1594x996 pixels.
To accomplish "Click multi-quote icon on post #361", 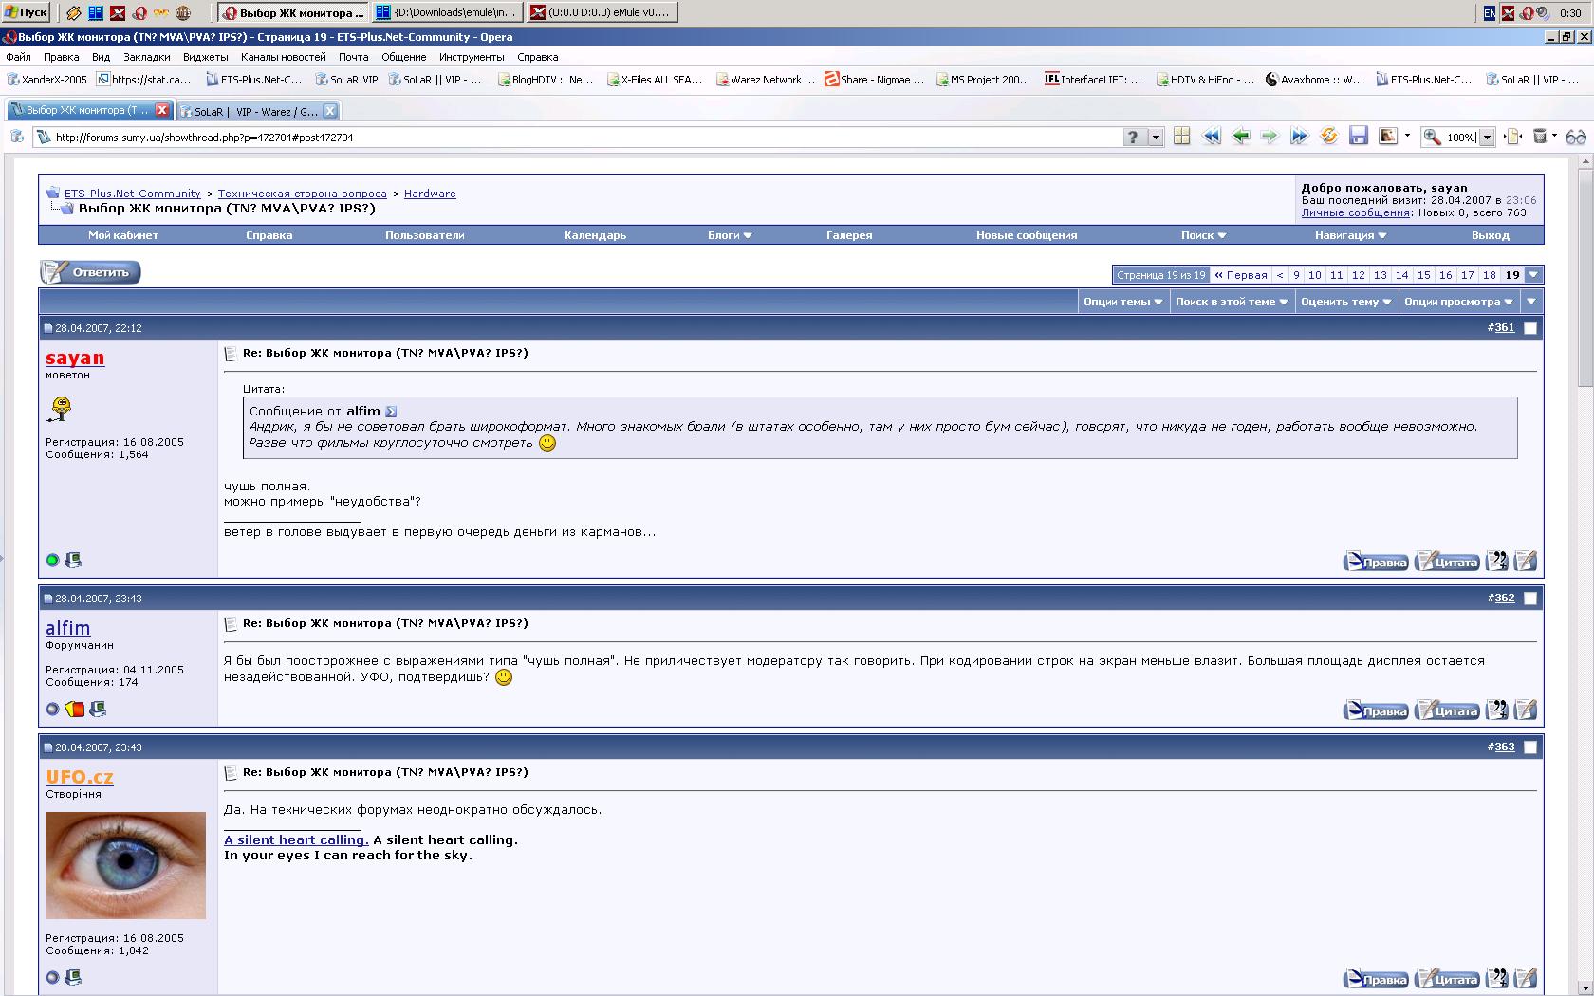I will (x=1496, y=562).
